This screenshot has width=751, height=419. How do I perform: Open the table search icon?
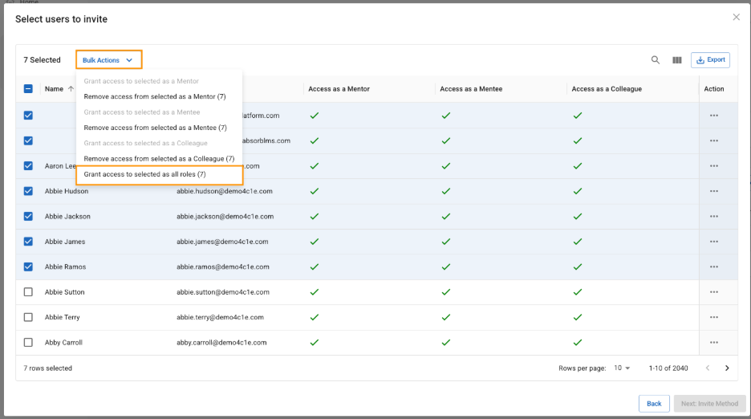[656, 60]
